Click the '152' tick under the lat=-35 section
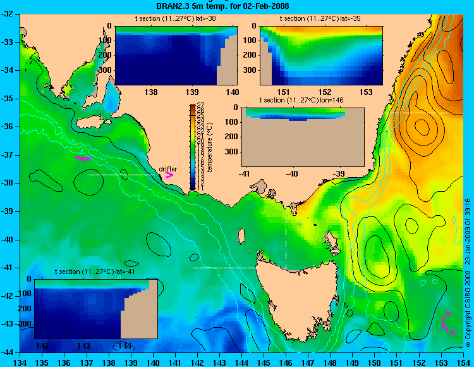Screen dimensions: 474x367 click(x=325, y=92)
